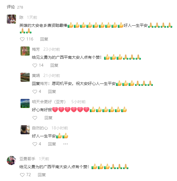Reply to 陈's comment

[44, 39]
